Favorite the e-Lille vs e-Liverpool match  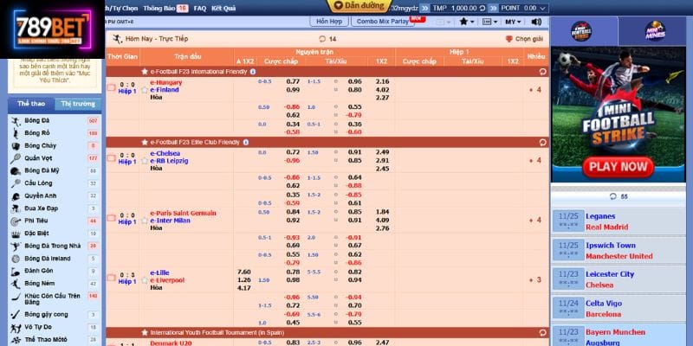(145, 280)
